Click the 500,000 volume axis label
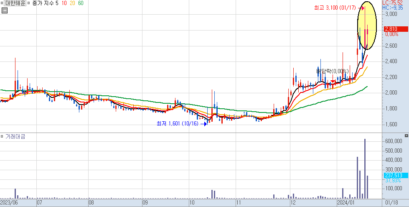409x207 pixels. (x=394, y=151)
